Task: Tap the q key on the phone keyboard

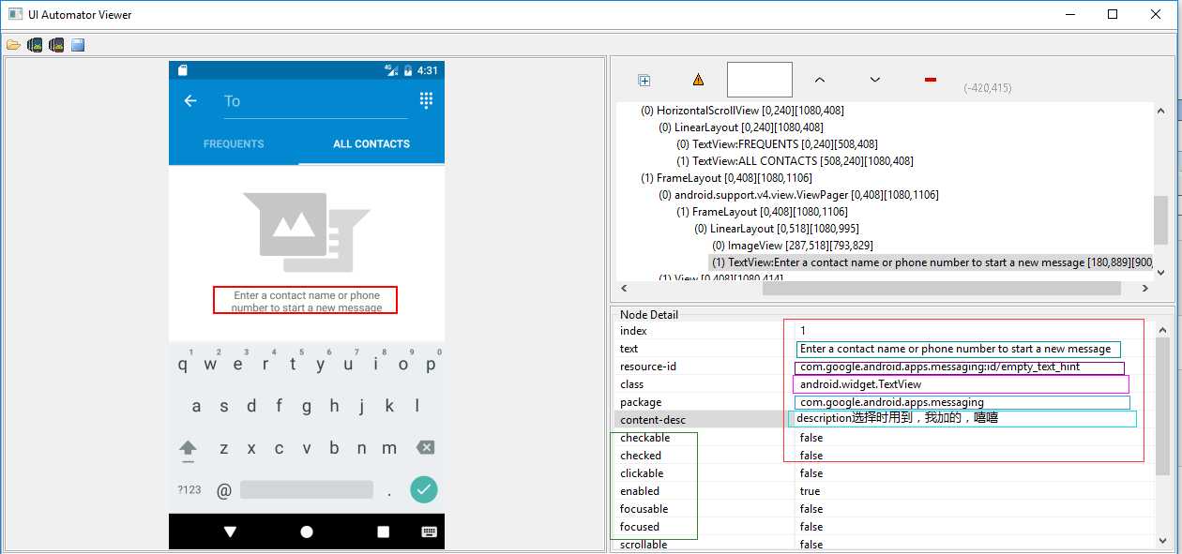Action: (183, 365)
